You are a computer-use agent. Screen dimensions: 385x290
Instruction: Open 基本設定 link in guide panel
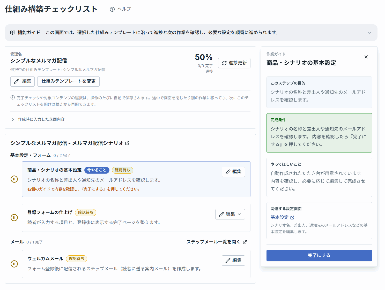(x=282, y=217)
